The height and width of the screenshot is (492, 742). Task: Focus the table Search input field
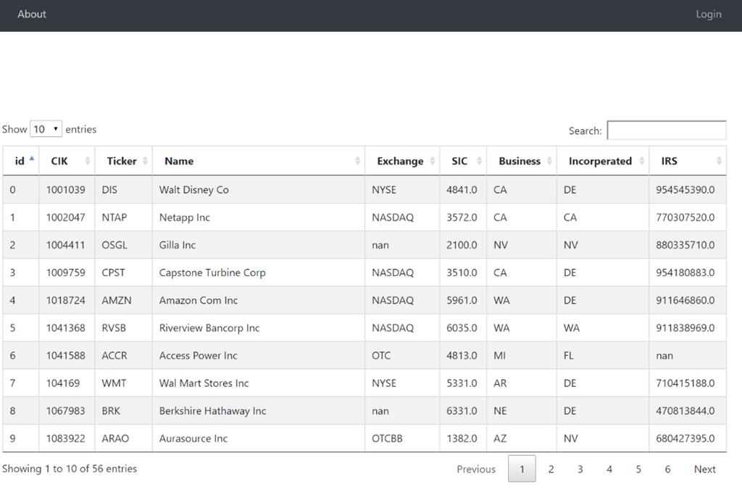(667, 130)
